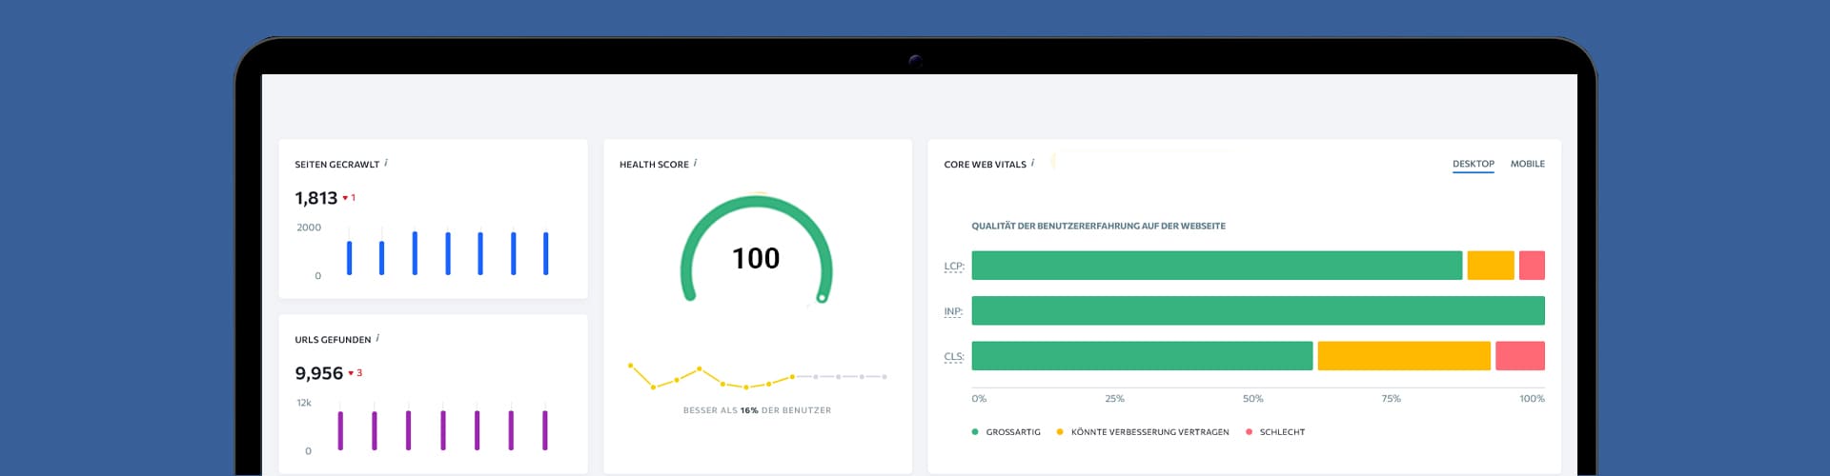Image resolution: width=1830 pixels, height=476 pixels.
Task: Open info icon next to Core Web Vitals
Action: click(x=1032, y=163)
